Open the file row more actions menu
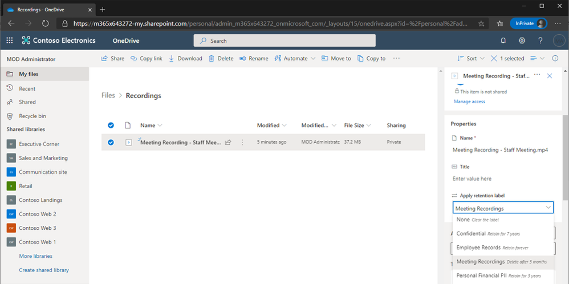This screenshot has width=569, height=284. click(242, 143)
